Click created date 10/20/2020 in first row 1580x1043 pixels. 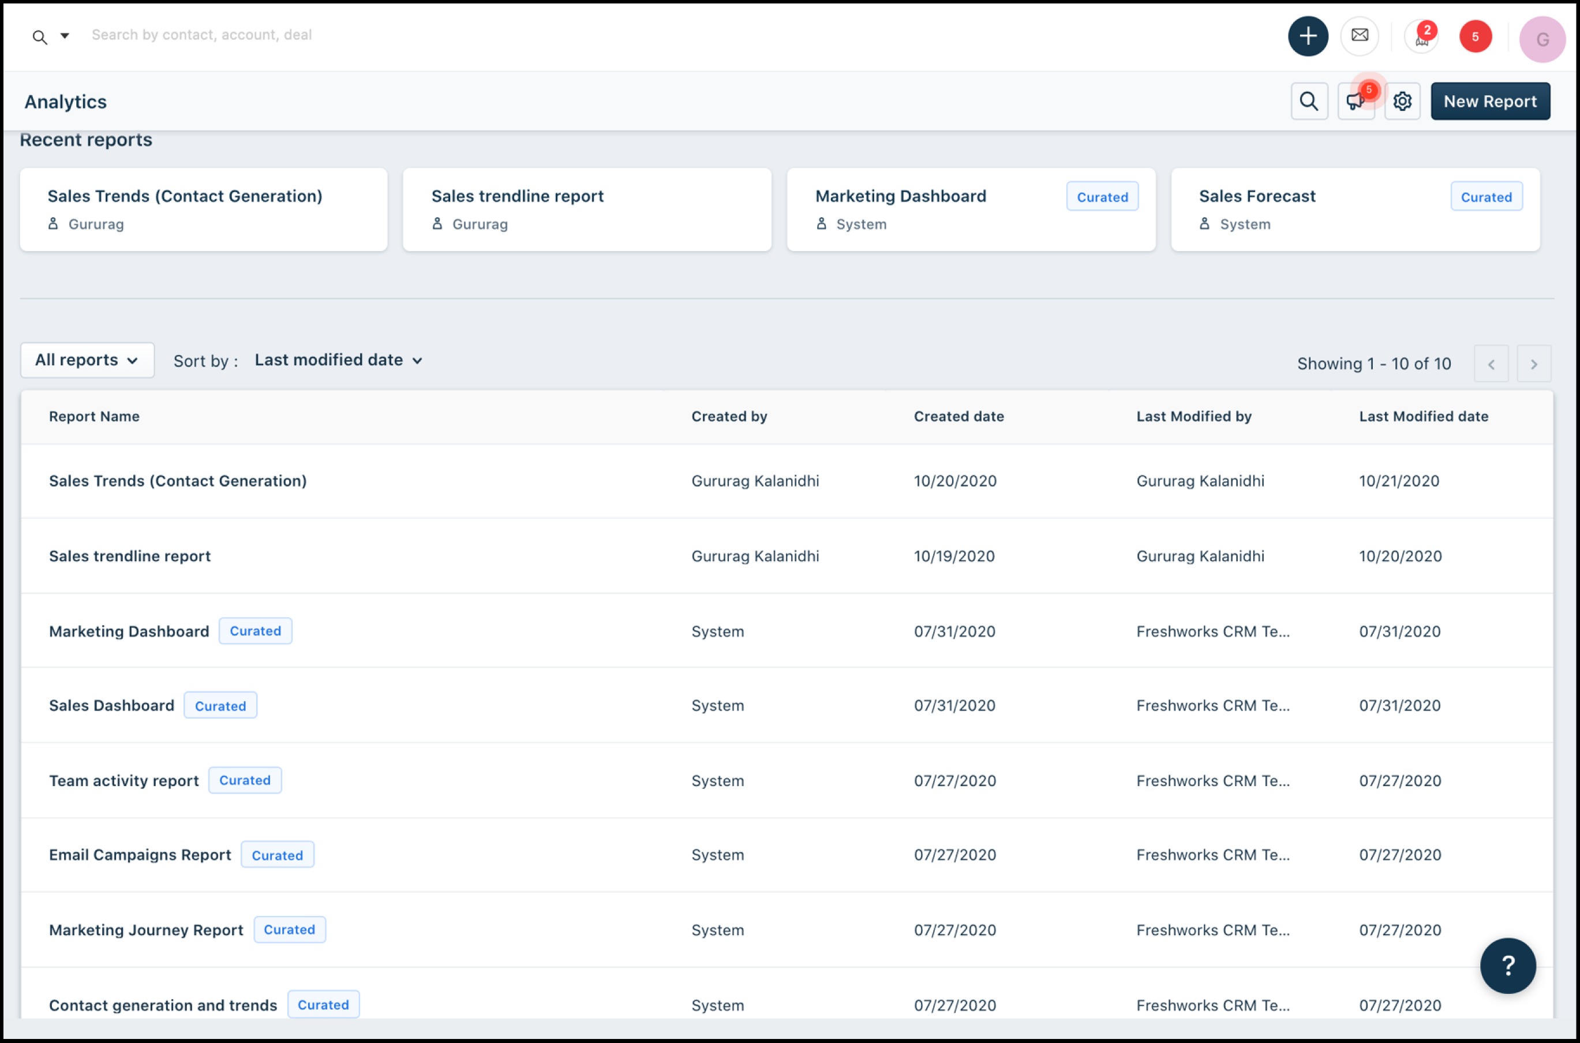pyautogui.click(x=955, y=481)
